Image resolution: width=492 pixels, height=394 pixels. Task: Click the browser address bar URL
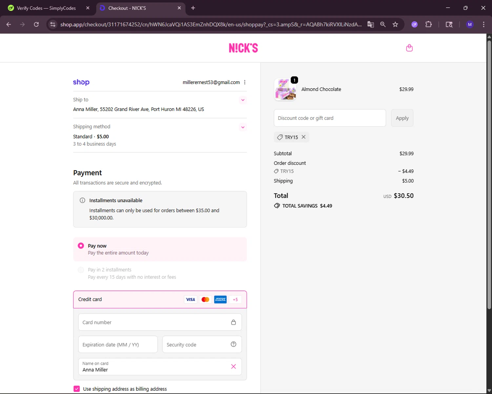pos(211,24)
